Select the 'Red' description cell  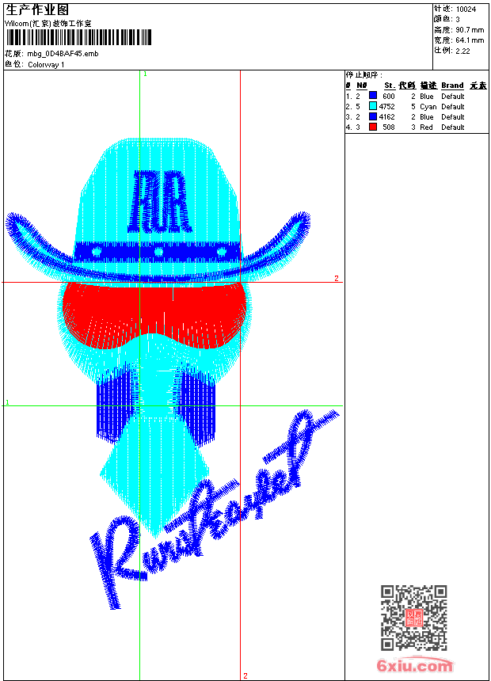click(x=426, y=127)
